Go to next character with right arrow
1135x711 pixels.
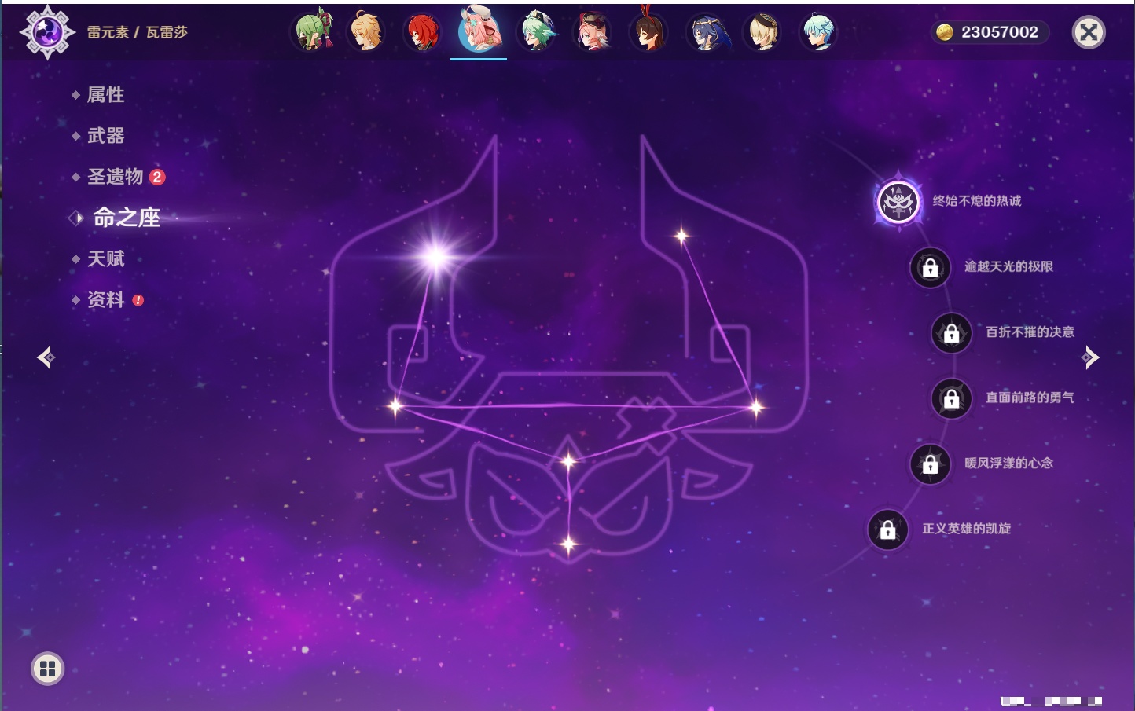point(1090,357)
